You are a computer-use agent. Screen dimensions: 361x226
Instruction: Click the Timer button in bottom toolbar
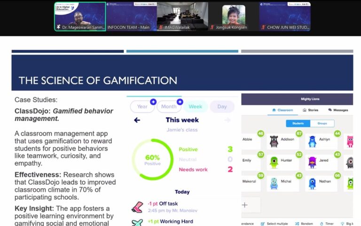point(327,224)
